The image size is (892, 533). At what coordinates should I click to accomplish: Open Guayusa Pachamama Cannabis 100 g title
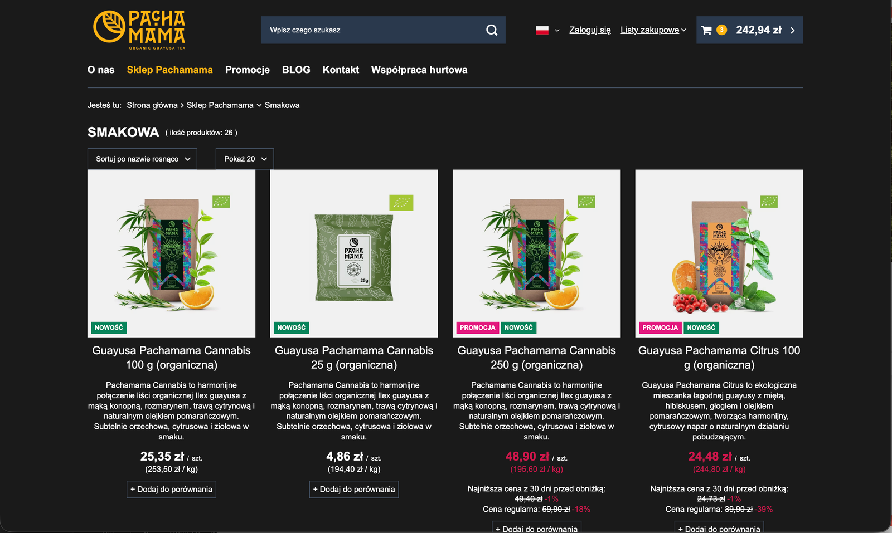click(171, 358)
